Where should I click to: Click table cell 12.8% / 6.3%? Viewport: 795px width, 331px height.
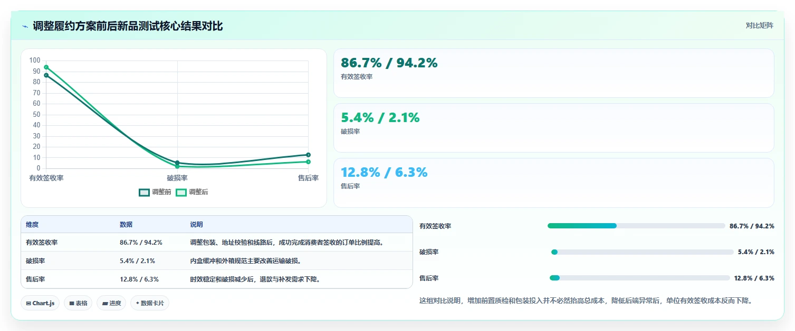click(x=139, y=279)
